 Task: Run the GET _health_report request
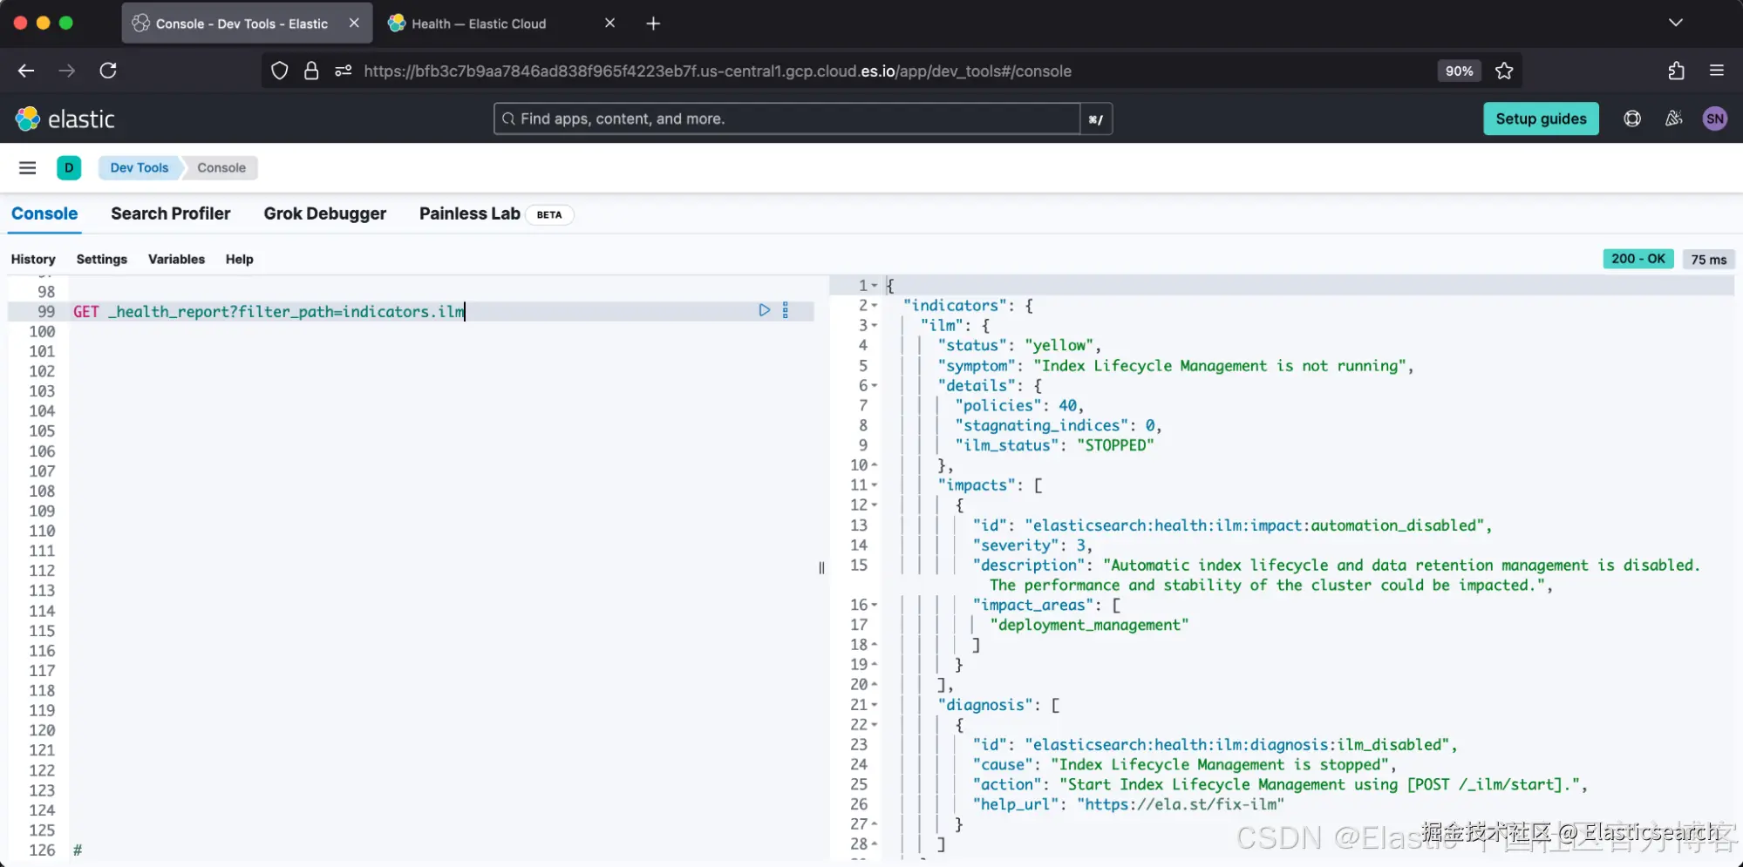tap(764, 310)
